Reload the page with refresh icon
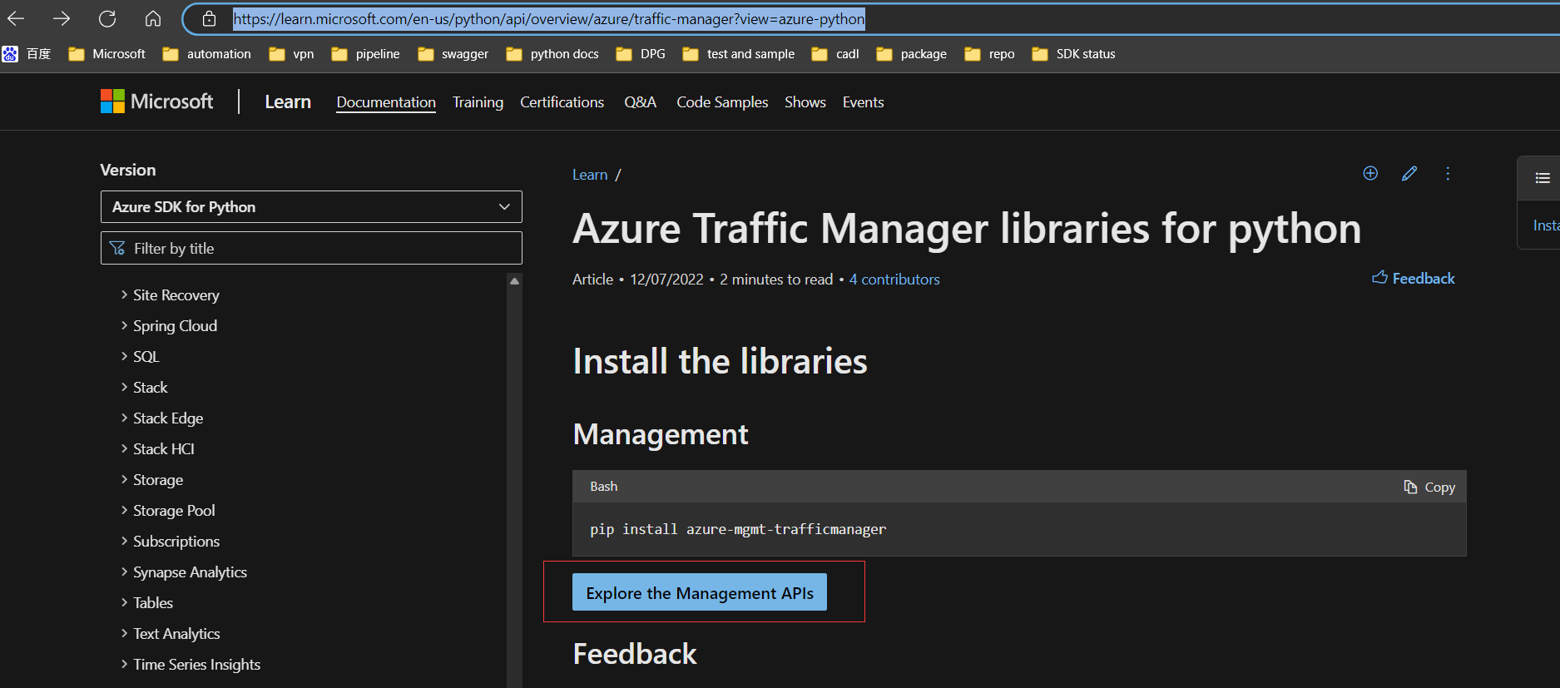 [x=107, y=18]
